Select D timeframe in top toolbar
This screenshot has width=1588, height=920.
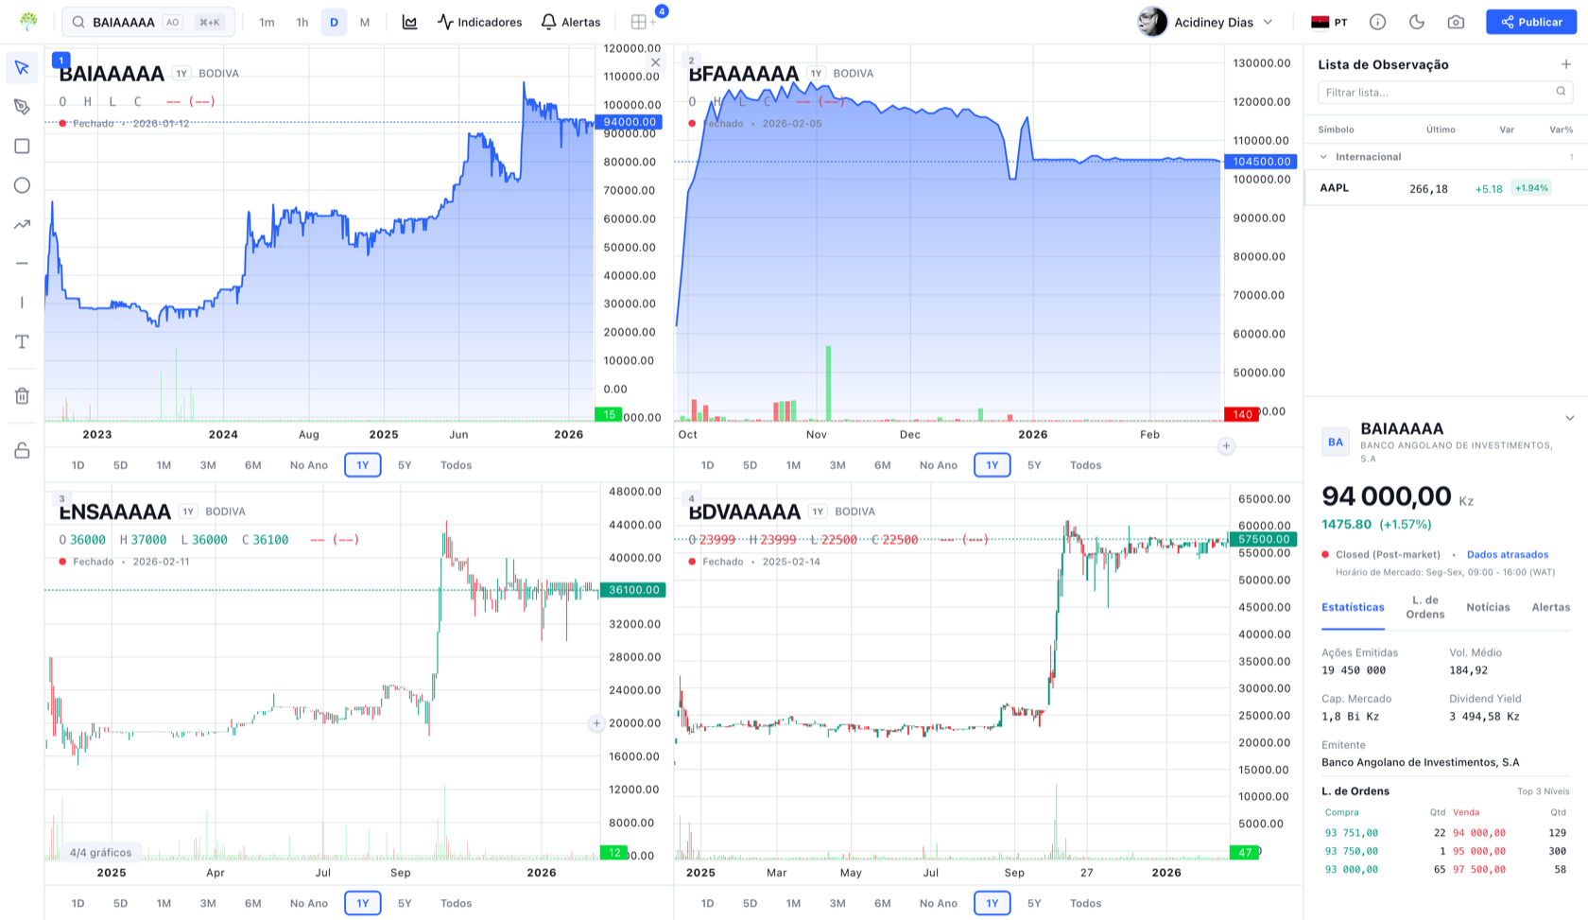point(334,22)
